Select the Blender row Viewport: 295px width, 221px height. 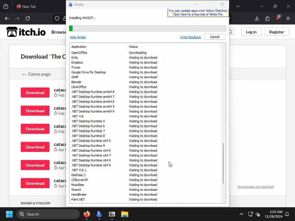[145, 82]
